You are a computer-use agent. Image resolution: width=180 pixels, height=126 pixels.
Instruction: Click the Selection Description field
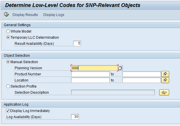(113, 92)
